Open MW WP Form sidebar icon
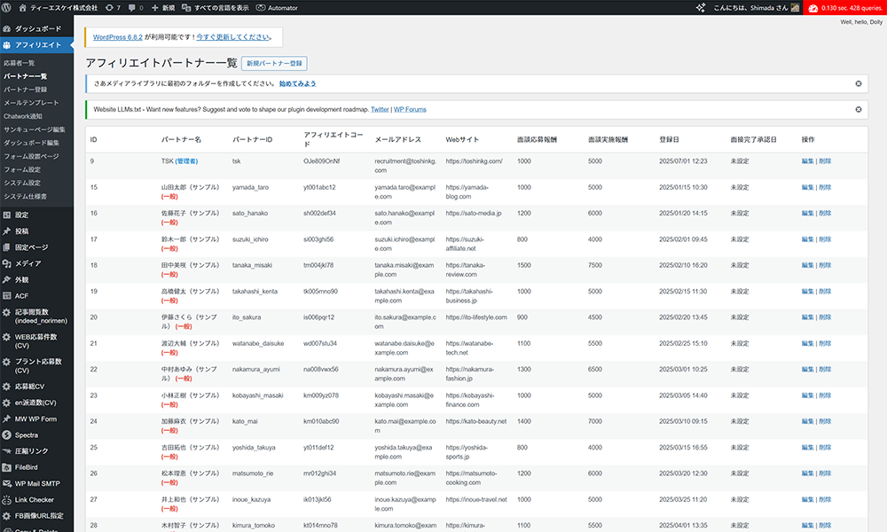This screenshot has height=532, width=887. 7,419
